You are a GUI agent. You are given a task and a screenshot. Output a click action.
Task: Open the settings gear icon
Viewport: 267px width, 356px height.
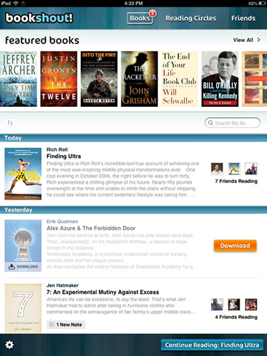pos(9,345)
